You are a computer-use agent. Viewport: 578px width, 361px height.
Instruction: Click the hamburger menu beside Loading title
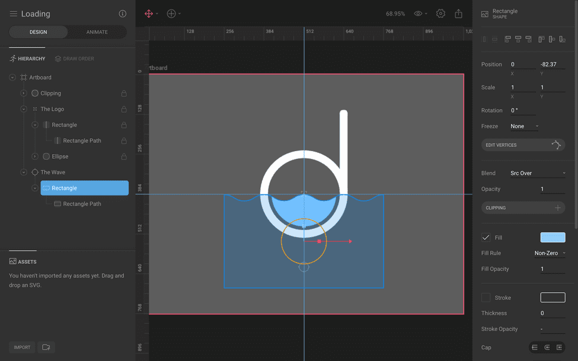pyautogui.click(x=13, y=13)
